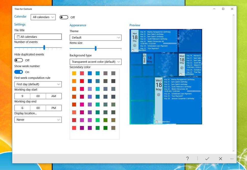Adjust the Items size slider handle
The height and width of the screenshot is (170, 247).
pyautogui.click(x=95, y=48)
